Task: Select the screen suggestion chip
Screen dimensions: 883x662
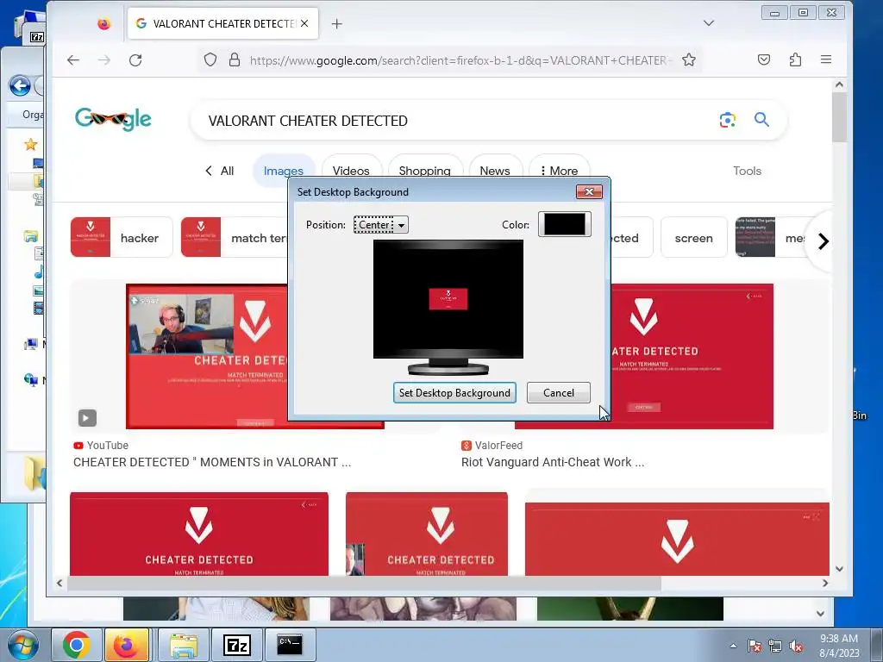Action: point(694,238)
